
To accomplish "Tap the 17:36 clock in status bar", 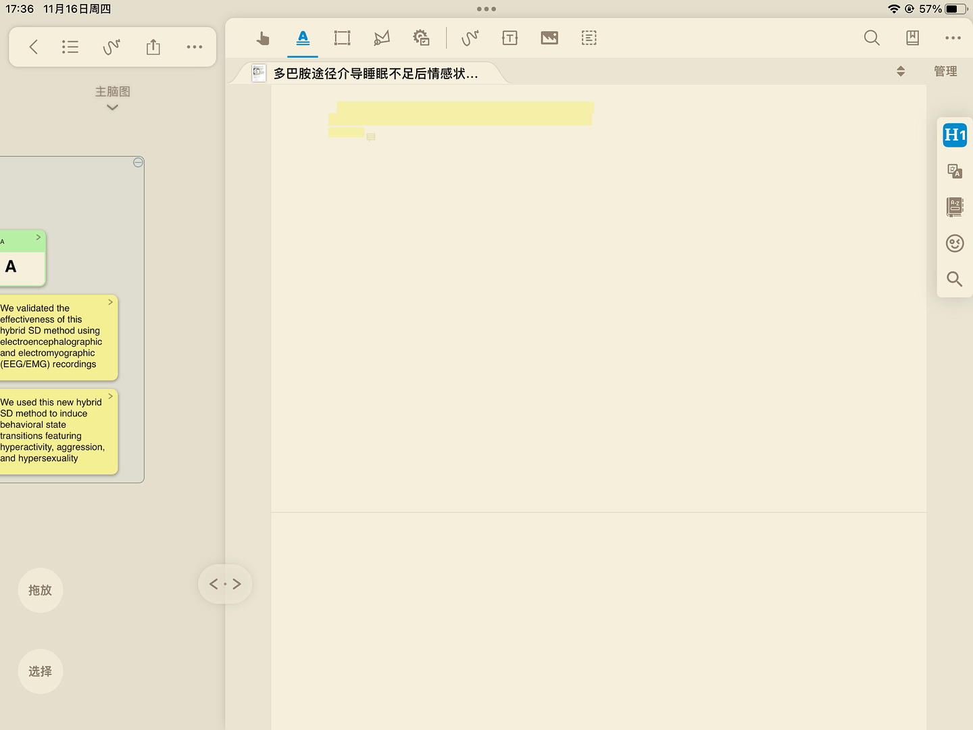I will pyautogui.click(x=20, y=9).
